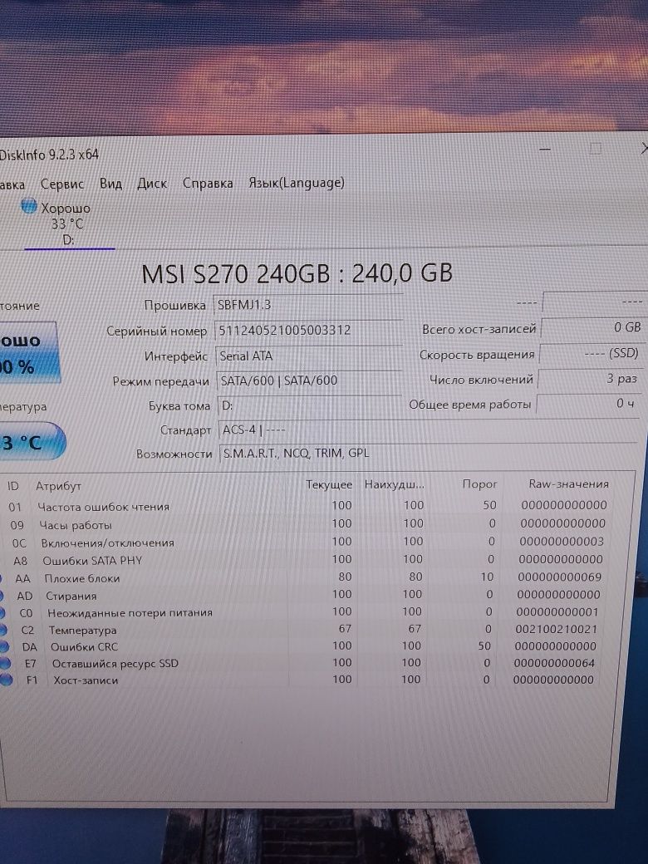Click the transfer mode field SATA/600 | SATA/600
This screenshot has height=864, width=648.
(310, 380)
